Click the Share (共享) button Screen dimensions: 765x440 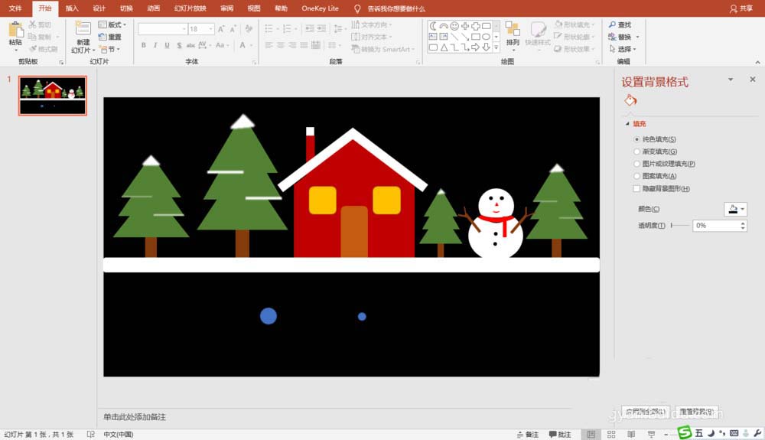click(x=741, y=8)
